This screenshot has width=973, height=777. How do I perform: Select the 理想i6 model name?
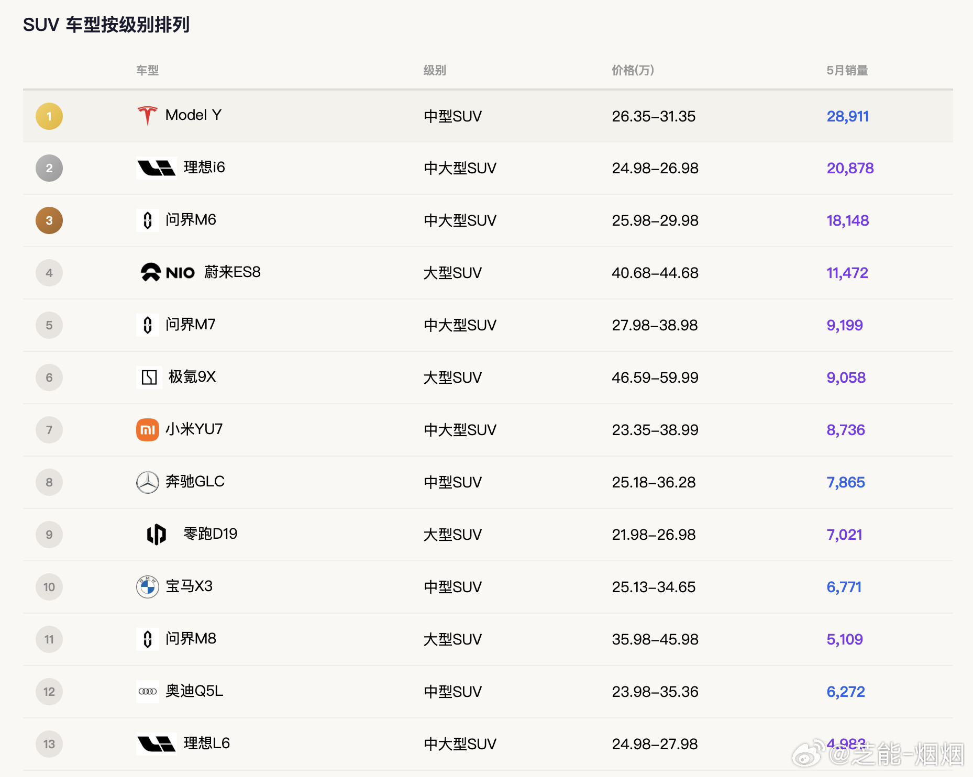[204, 167]
